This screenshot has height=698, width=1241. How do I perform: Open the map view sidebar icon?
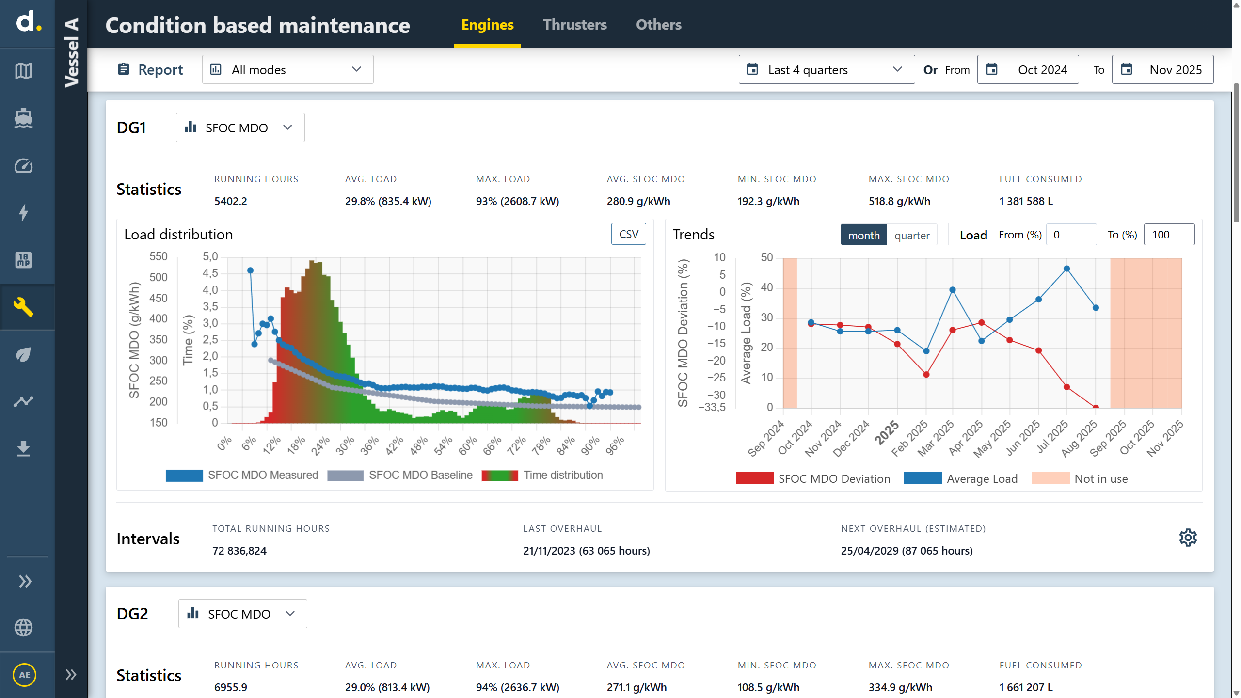23,71
